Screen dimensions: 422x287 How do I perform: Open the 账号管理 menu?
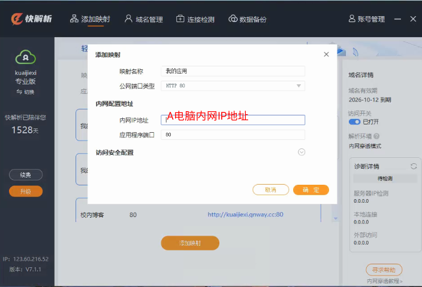366,19
